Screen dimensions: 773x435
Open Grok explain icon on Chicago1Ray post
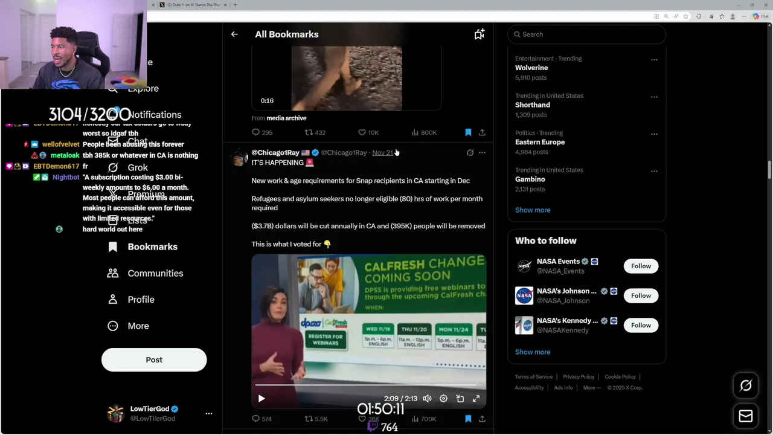point(470,153)
